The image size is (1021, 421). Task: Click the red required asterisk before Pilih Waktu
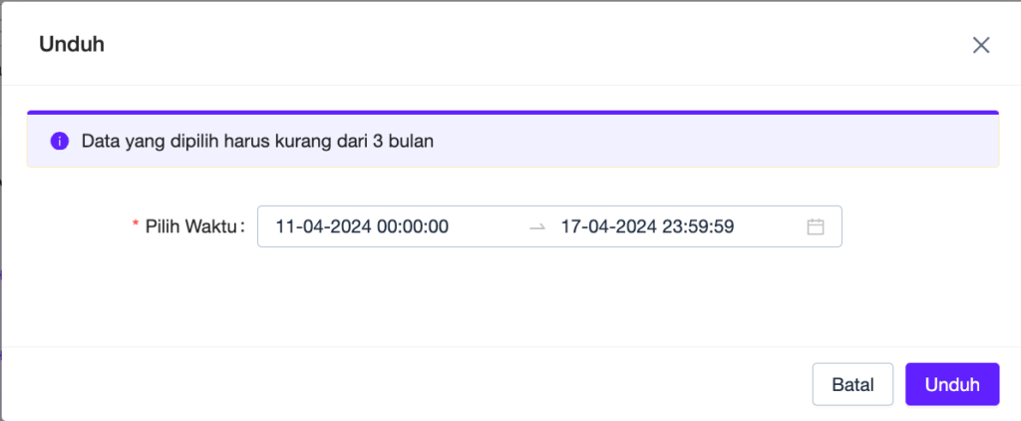(136, 225)
